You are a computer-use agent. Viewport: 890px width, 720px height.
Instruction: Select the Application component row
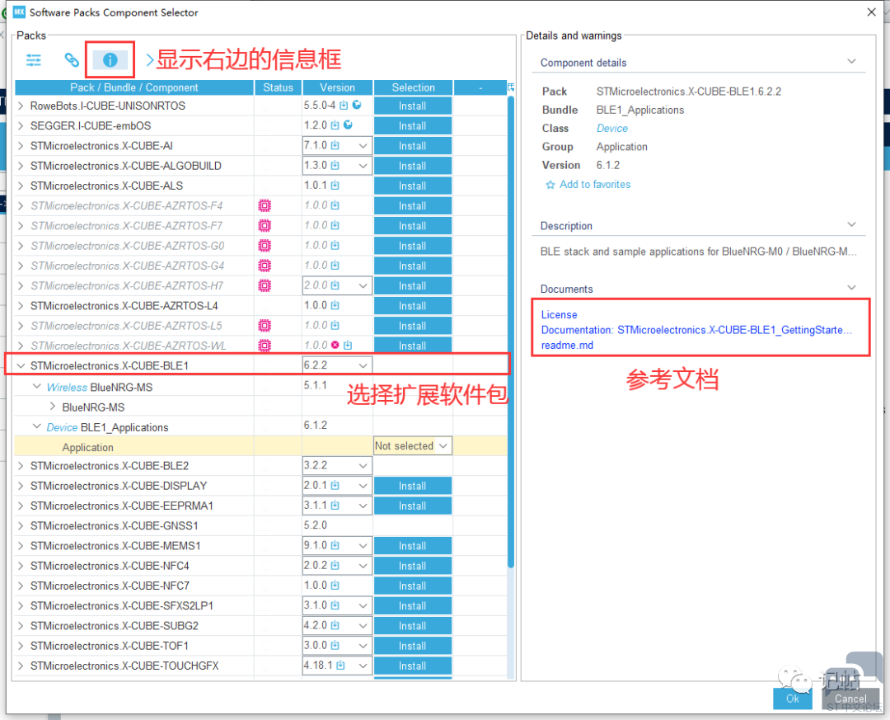click(261, 447)
